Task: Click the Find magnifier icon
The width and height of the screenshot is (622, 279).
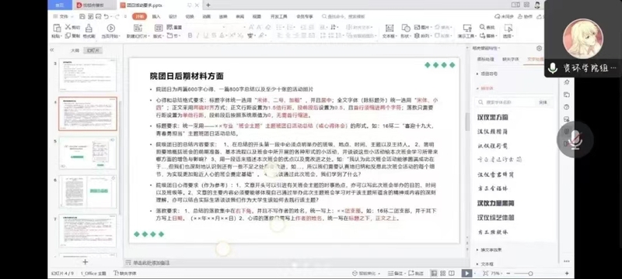Action: pos(482,27)
